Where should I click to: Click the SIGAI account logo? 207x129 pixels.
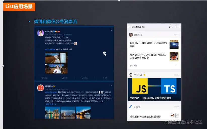click(131, 107)
